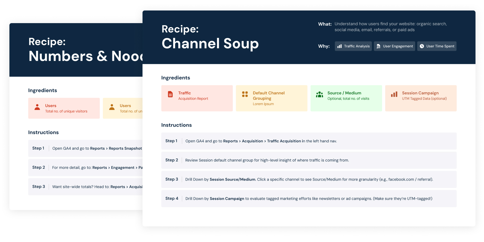Click the Ingredients heading in Channel Soup card
Viewport: 484px width, 242px height.
pos(176,78)
